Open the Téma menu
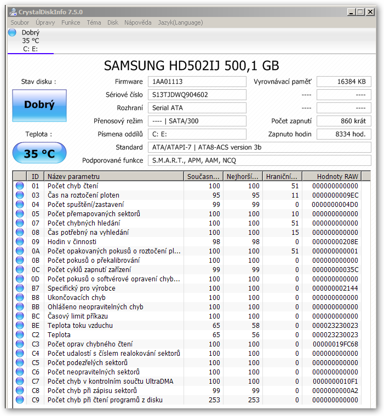This screenshot has height=416, width=384. pos(94,22)
